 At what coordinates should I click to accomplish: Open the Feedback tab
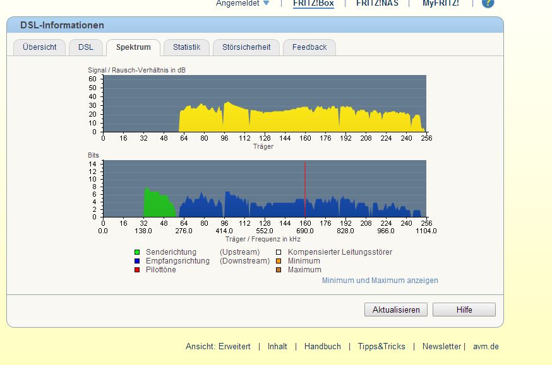tap(309, 47)
